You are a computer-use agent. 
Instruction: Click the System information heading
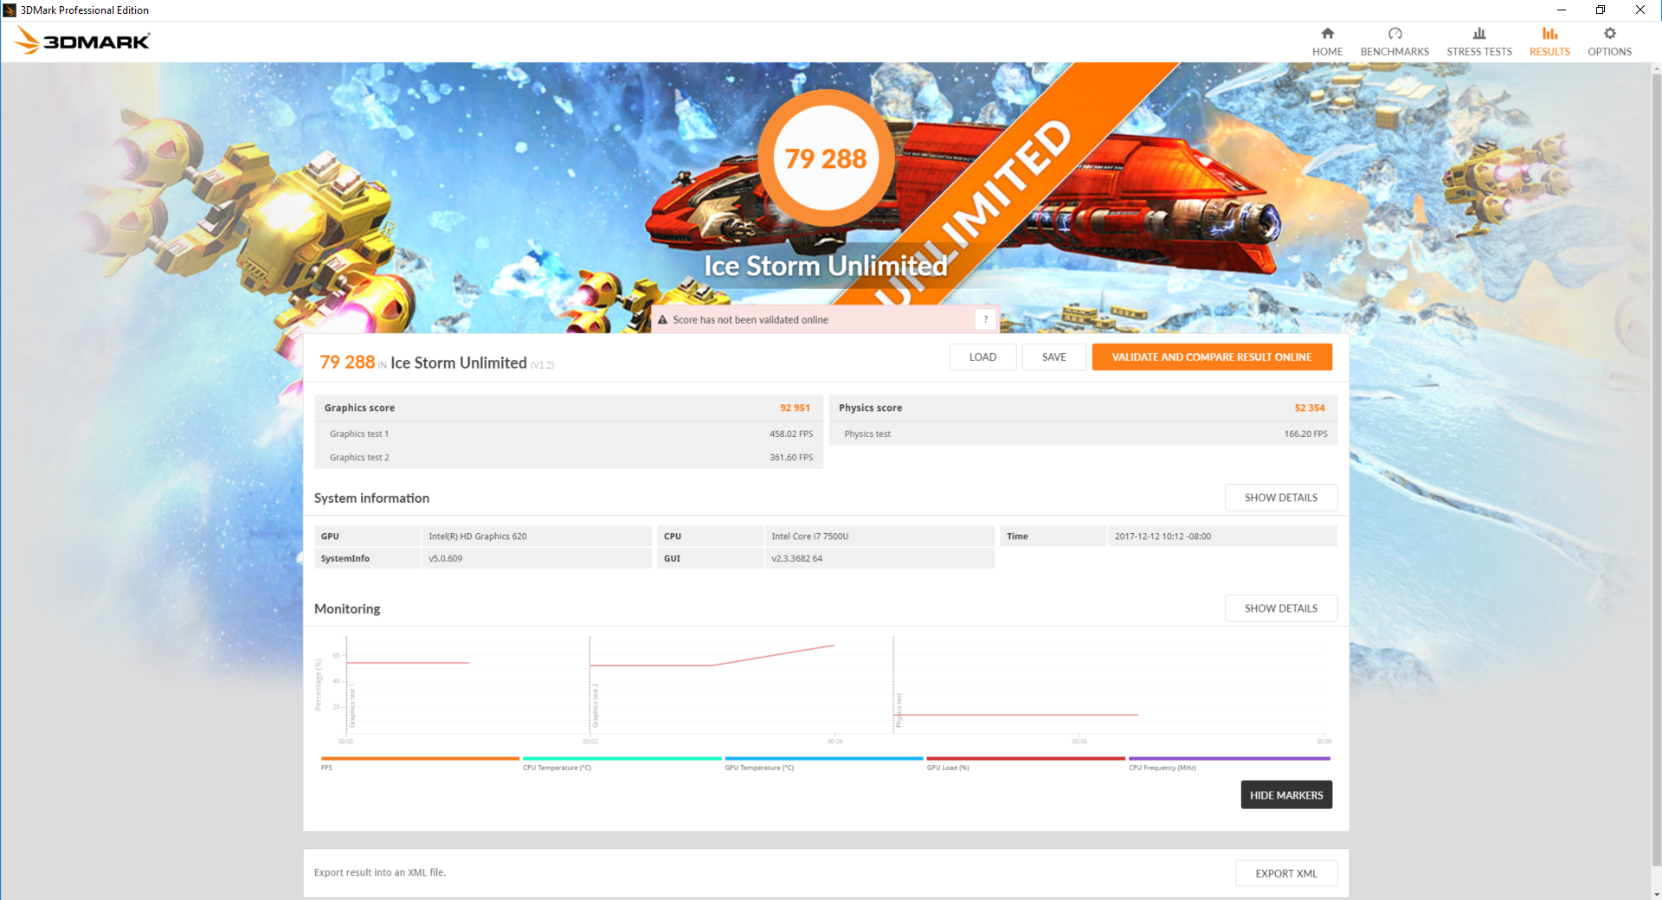pyautogui.click(x=371, y=498)
